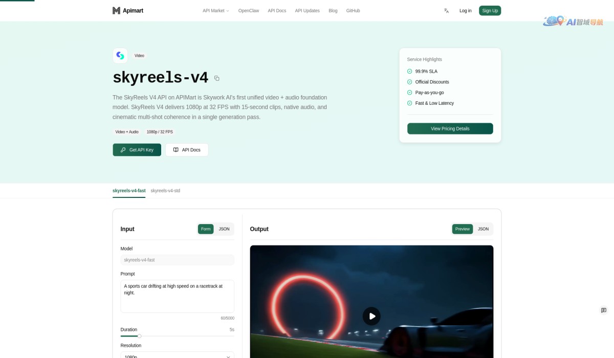
Task: Switch Input panel to JSON
Action: (224, 229)
